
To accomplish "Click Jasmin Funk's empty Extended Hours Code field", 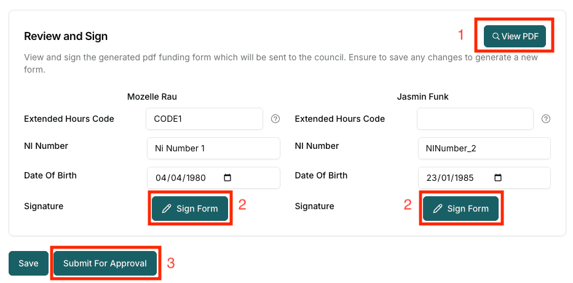I will 475,119.
